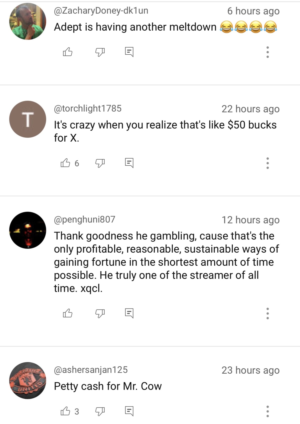Dislike @ashersanjan125's Petty cash comment
This screenshot has height=424, width=300.
click(100, 410)
